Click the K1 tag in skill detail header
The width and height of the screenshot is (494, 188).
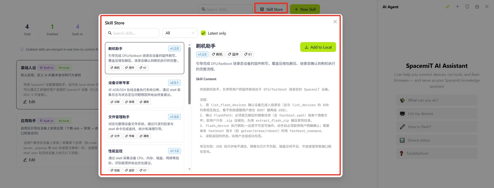tap(248, 54)
